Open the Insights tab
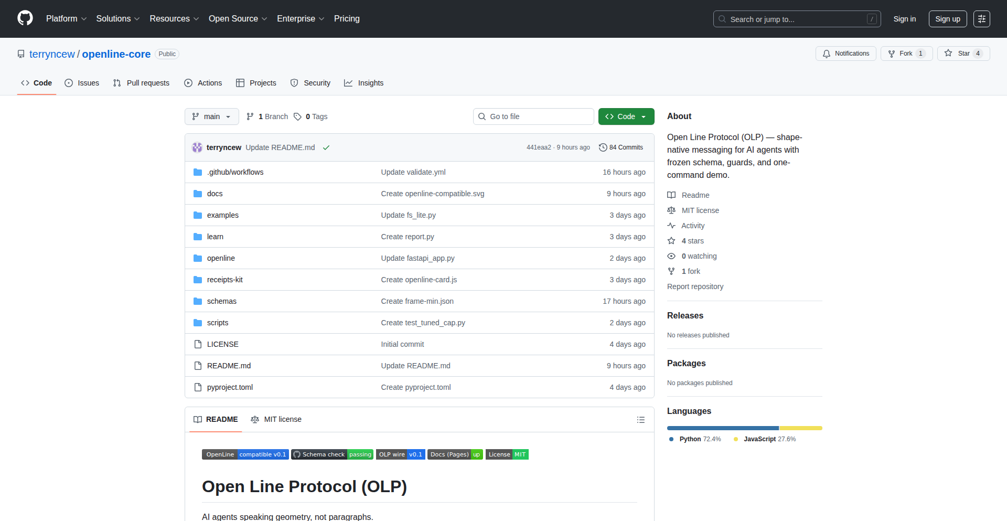 pyautogui.click(x=364, y=83)
